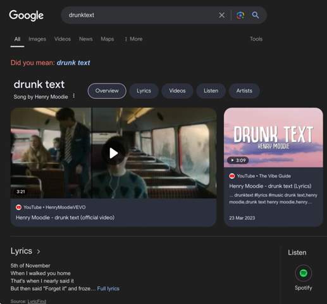Click the 3:21 duration label on video
Screen dimensions: 327x304
coord(21,192)
